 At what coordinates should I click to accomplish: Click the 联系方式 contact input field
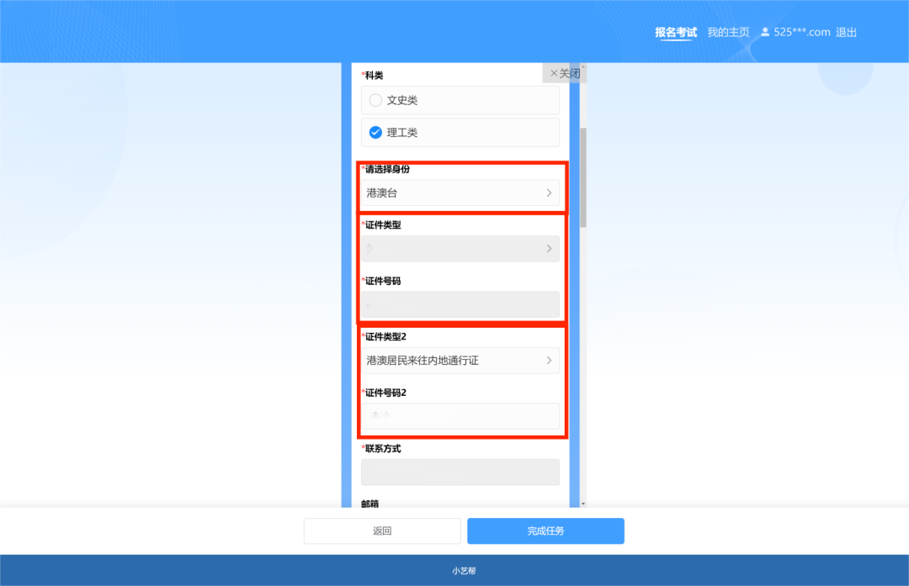tap(460, 472)
